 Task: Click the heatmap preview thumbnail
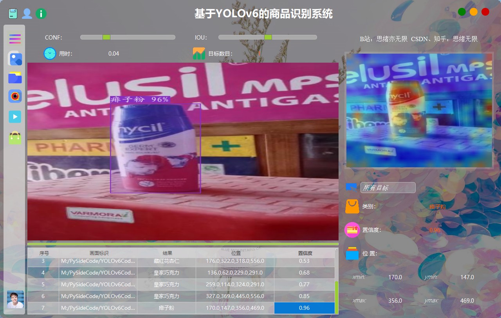[419, 110]
